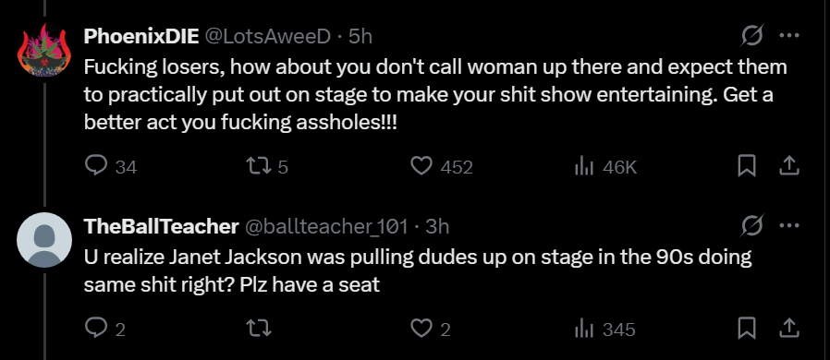
Task: Open the TheBallTeacher display name link
Action: [x=162, y=226]
